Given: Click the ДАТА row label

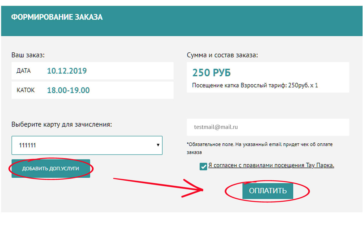Looking at the screenshot, I should [x=24, y=71].
